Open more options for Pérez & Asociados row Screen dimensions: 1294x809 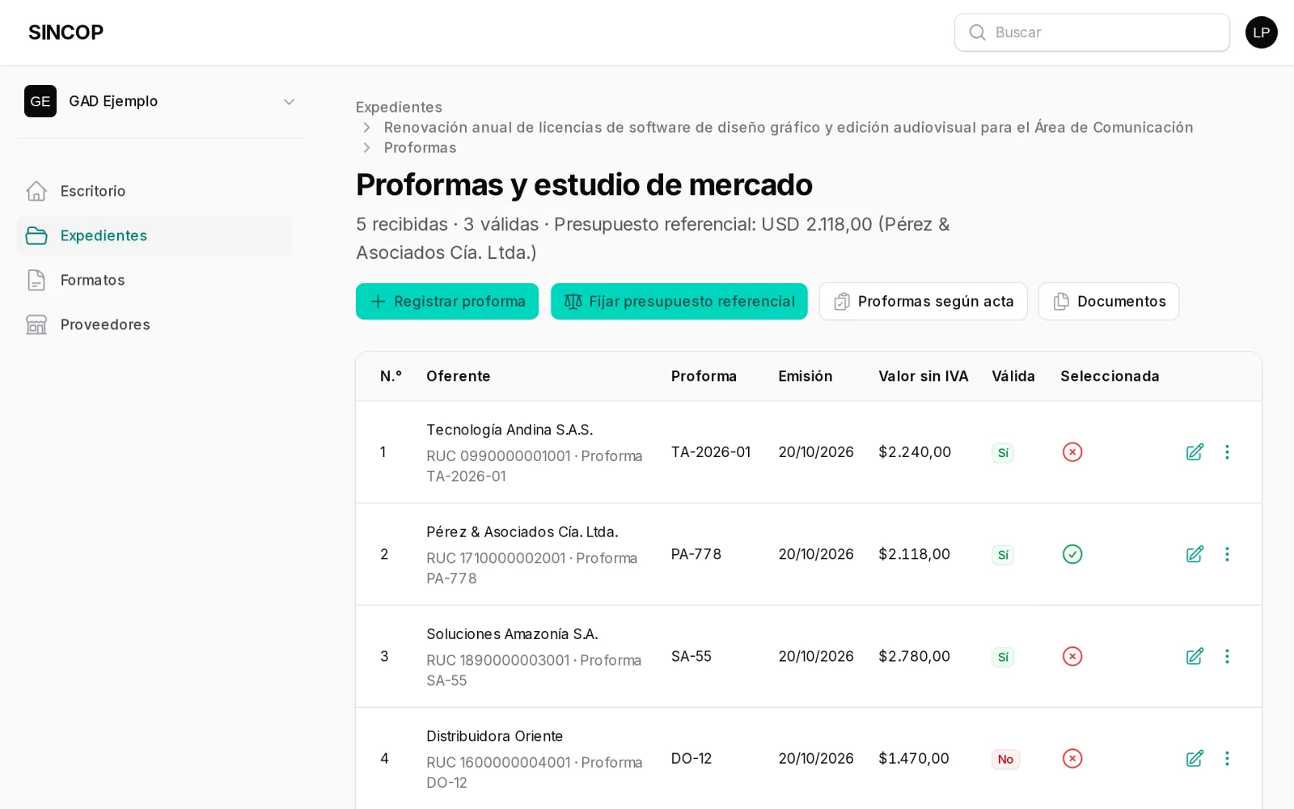[1227, 554]
